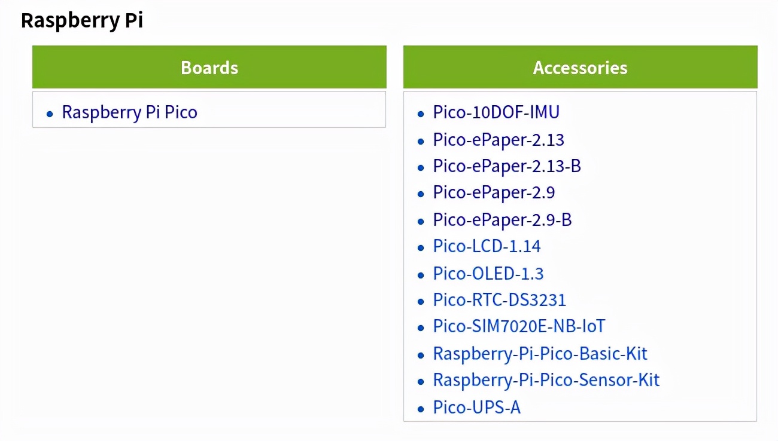The height and width of the screenshot is (441, 778).
Task: Open the Pico-10DOF-IMU accessory link
Action: (x=496, y=112)
